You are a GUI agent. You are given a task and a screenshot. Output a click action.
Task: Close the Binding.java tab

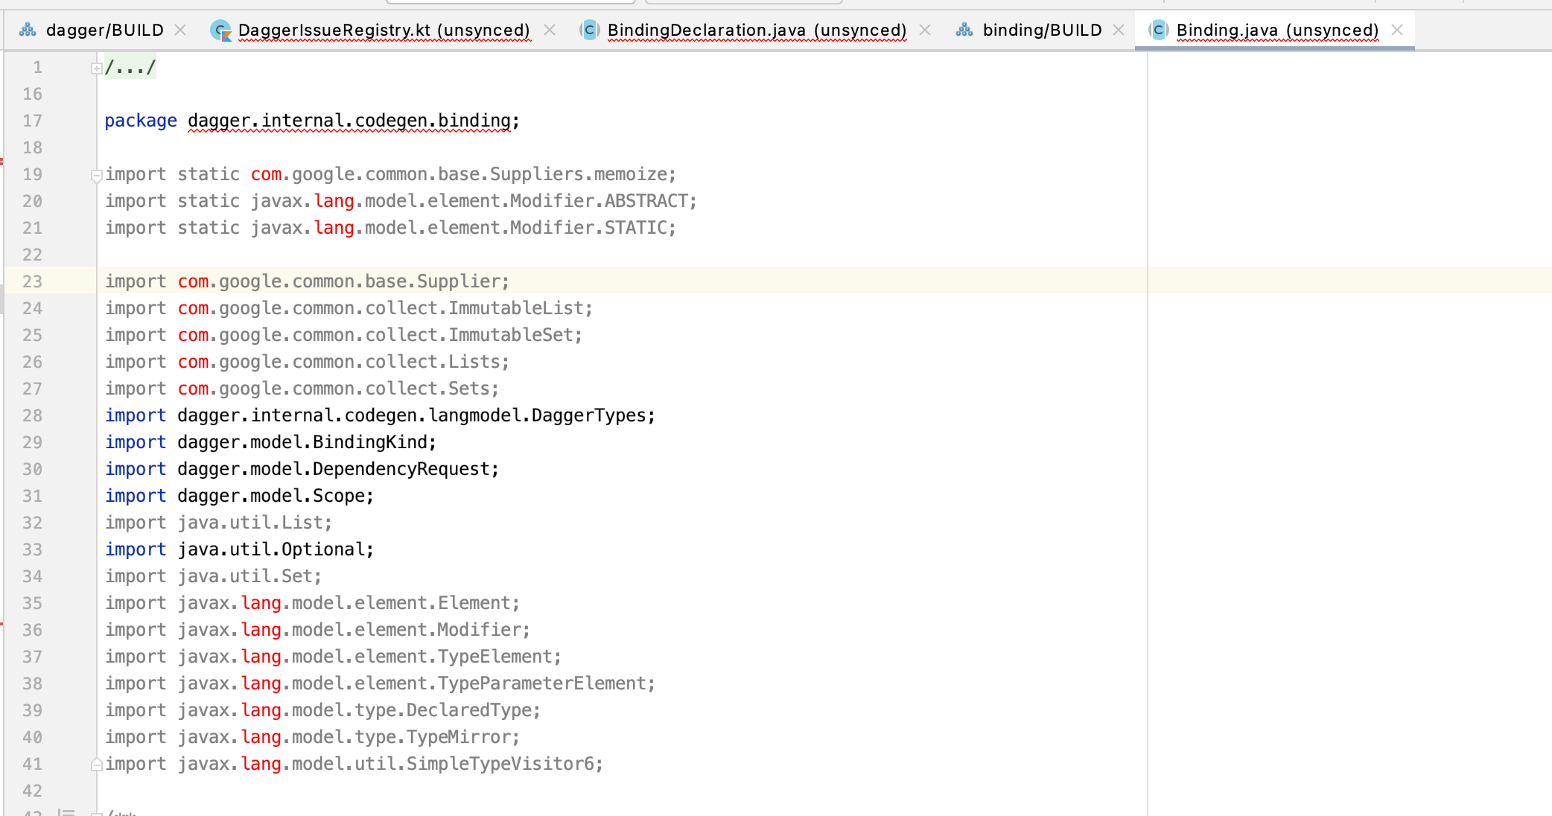[1397, 30]
